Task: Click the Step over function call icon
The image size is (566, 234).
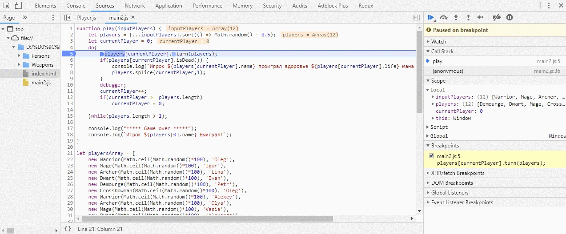Action: pyautogui.click(x=443, y=17)
